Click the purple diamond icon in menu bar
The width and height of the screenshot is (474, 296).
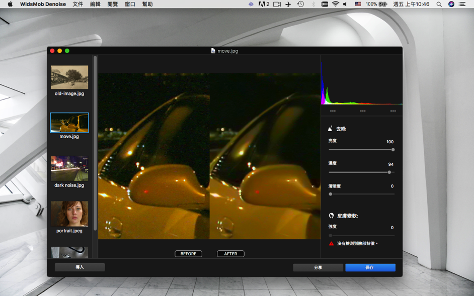click(x=251, y=4)
